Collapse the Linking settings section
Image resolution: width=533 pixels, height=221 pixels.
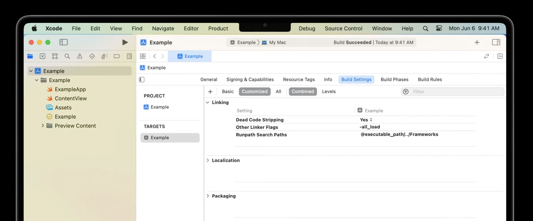(x=208, y=102)
